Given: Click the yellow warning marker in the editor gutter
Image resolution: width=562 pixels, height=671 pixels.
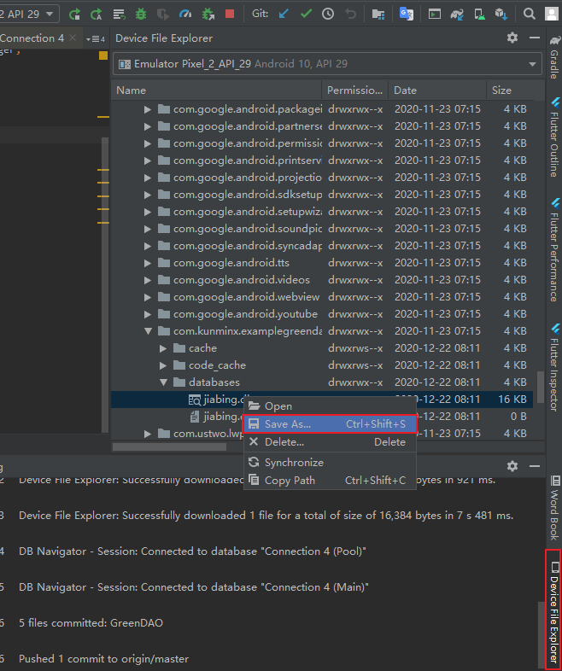Looking at the screenshot, I should click(103, 55).
